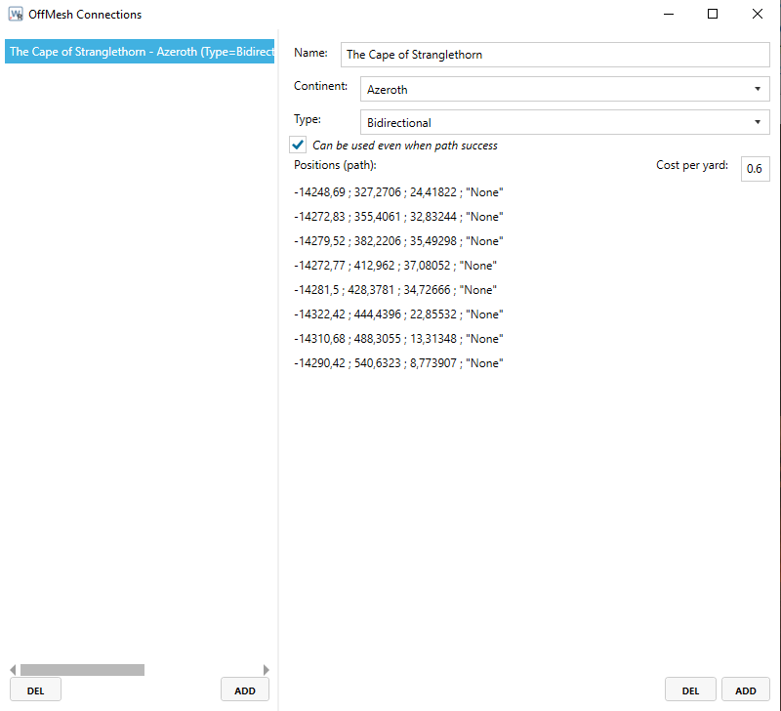Image resolution: width=781 pixels, height=711 pixels.
Task: Select position row -14279,52 ; 382,2206
Action: [398, 241]
